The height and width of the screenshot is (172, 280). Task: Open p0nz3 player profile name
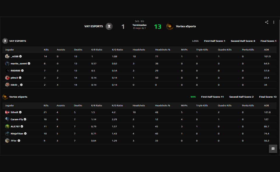(14, 78)
